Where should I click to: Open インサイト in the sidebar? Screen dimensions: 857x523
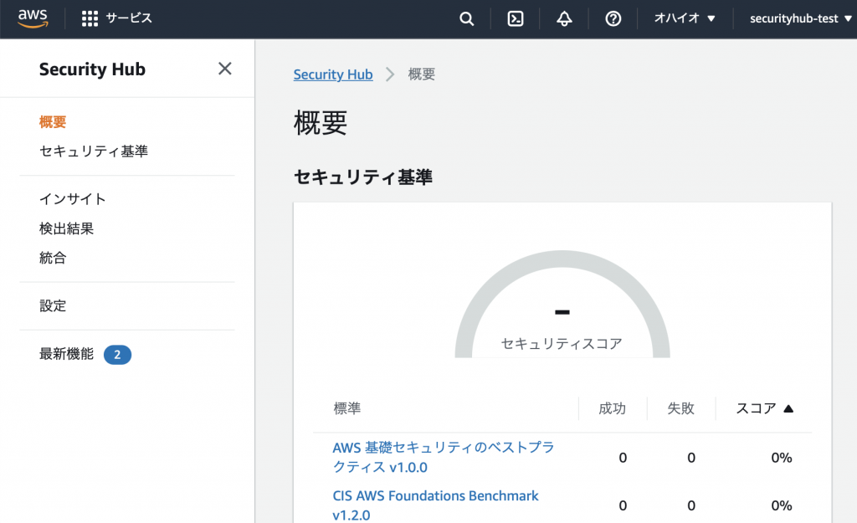pyautogui.click(x=73, y=199)
